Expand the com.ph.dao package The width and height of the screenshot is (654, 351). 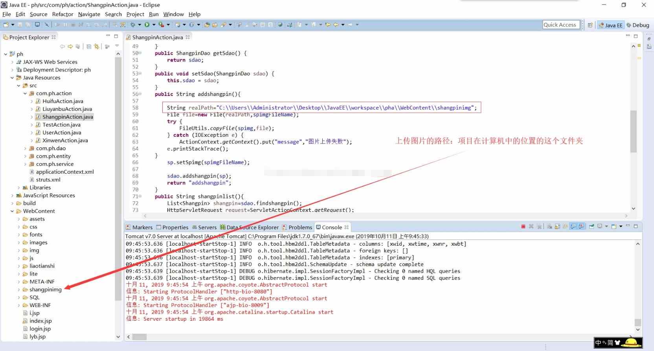pyautogui.click(x=25, y=149)
